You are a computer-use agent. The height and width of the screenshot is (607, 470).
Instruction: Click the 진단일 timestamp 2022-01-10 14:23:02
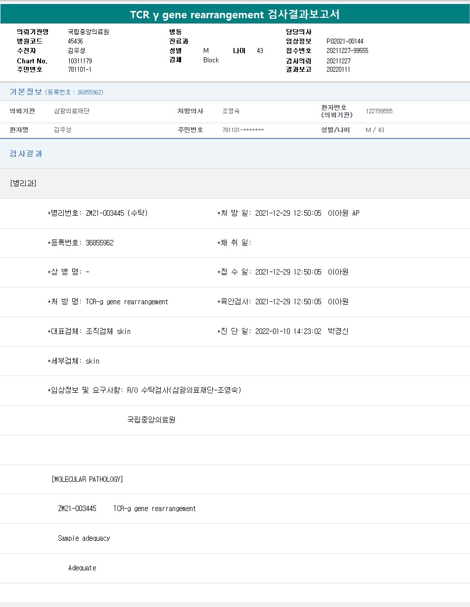(288, 331)
